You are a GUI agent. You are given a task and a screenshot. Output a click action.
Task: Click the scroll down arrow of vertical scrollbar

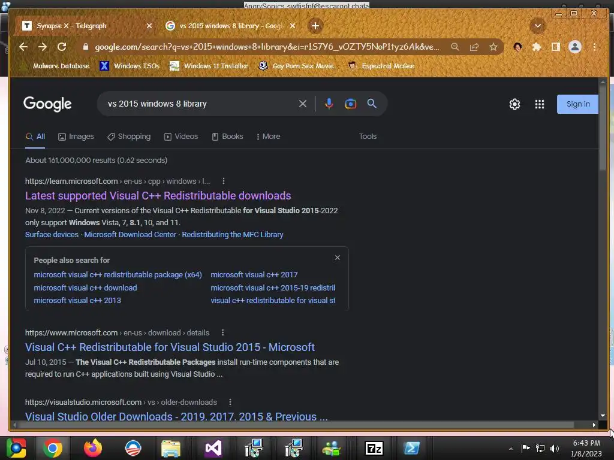click(603, 416)
